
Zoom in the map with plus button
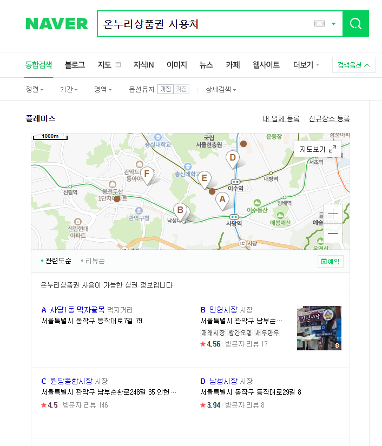(x=333, y=214)
